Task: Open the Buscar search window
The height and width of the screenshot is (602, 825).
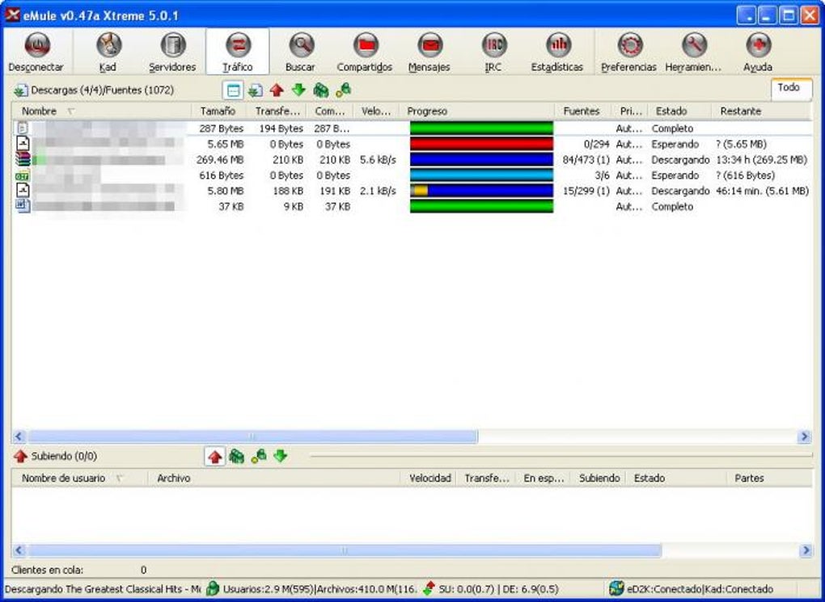Action: coord(300,52)
